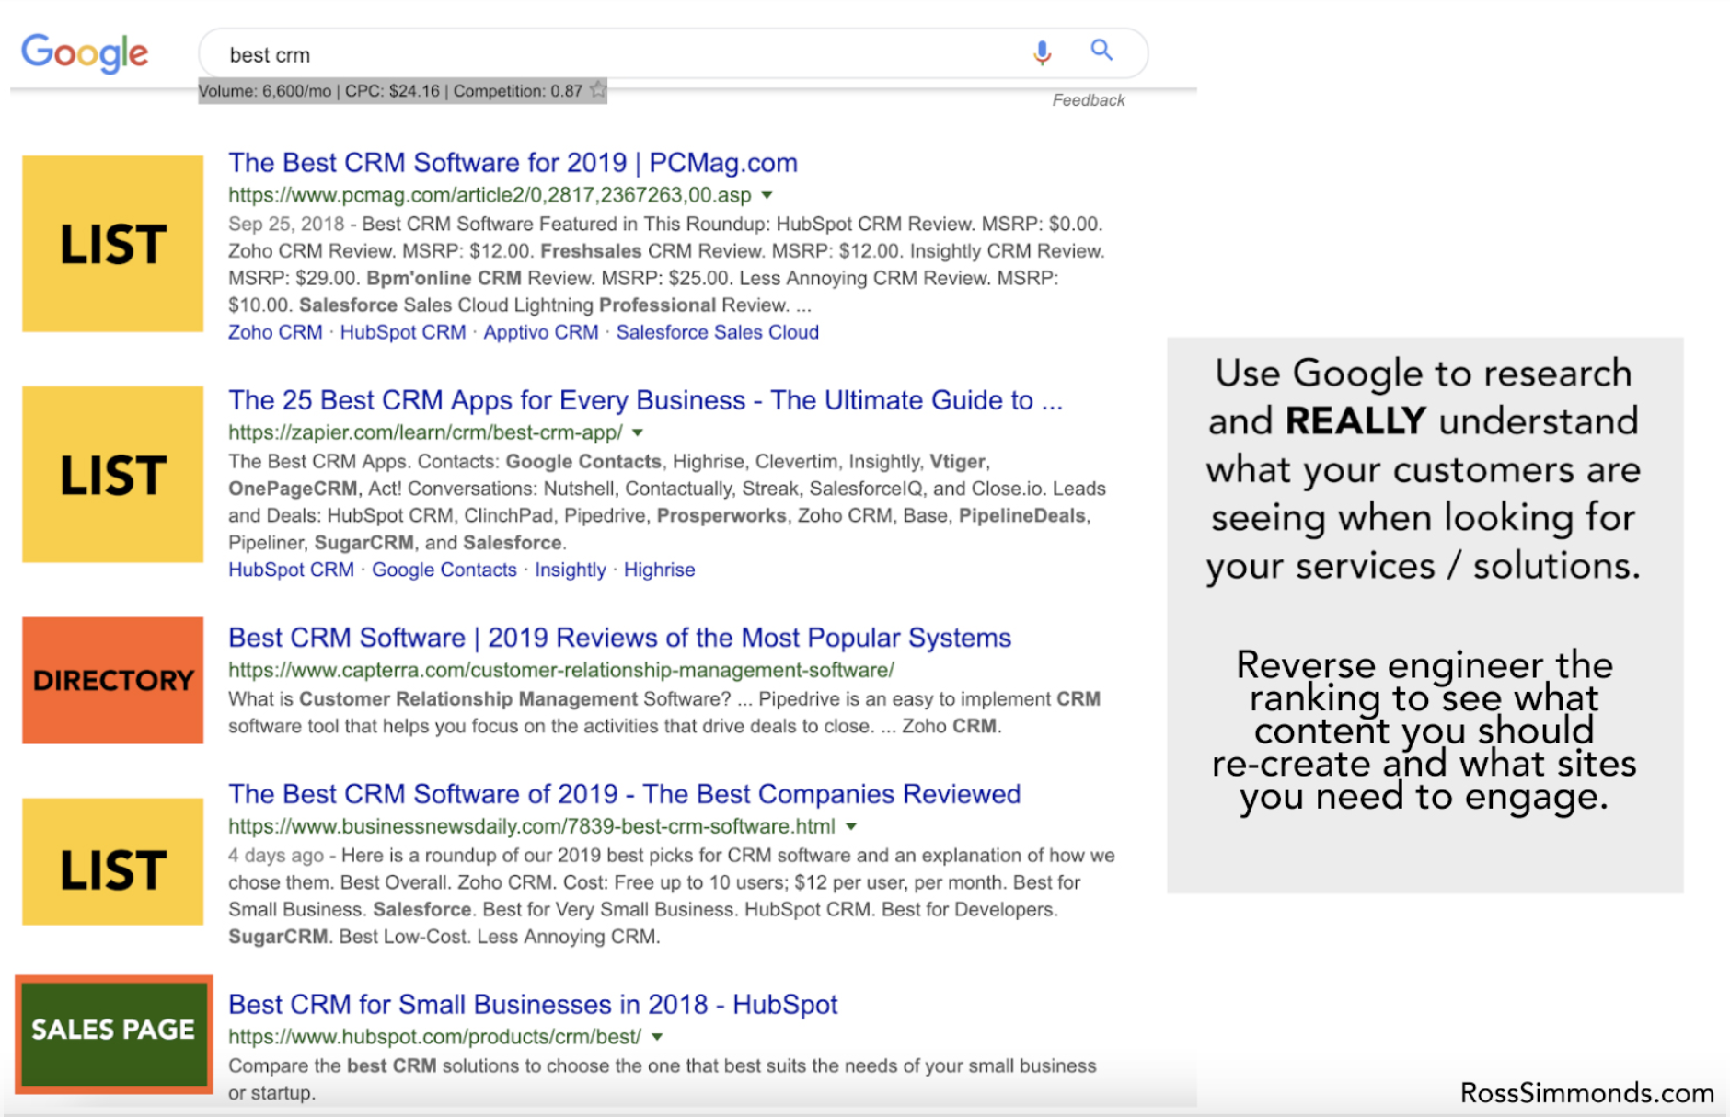This screenshot has height=1117, width=1730.
Task: Open the PCMag Best CRM Software result
Action: coord(513,163)
